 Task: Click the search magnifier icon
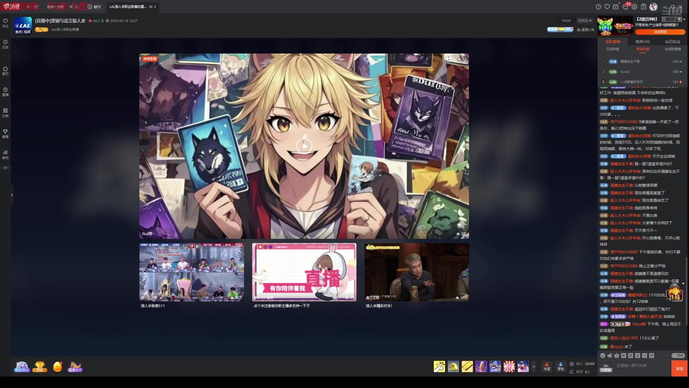77,7
